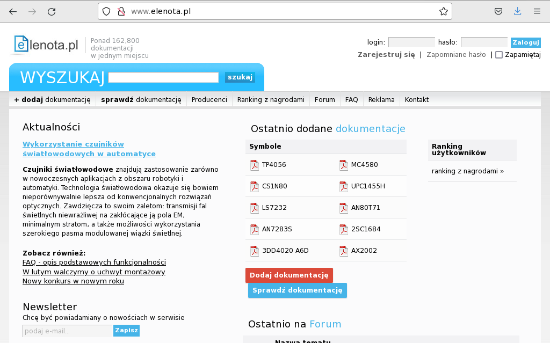This screenshot has width=550, height=343.
Task: Enable the Zapamiętaj checkbox
Action: click(498, 54)
